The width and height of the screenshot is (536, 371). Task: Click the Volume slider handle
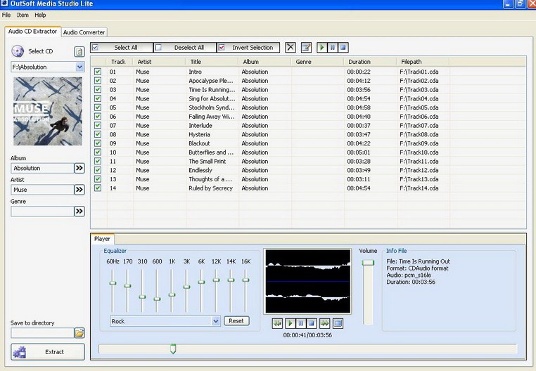coord(368,262)
